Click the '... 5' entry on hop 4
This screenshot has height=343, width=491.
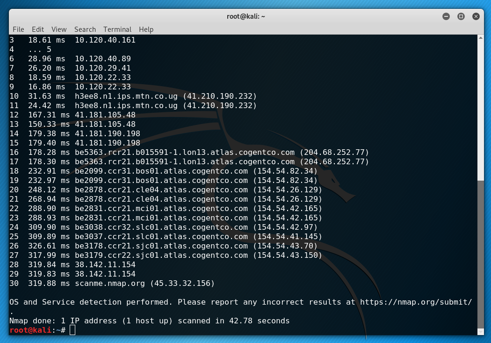click(x=40, y=50)
